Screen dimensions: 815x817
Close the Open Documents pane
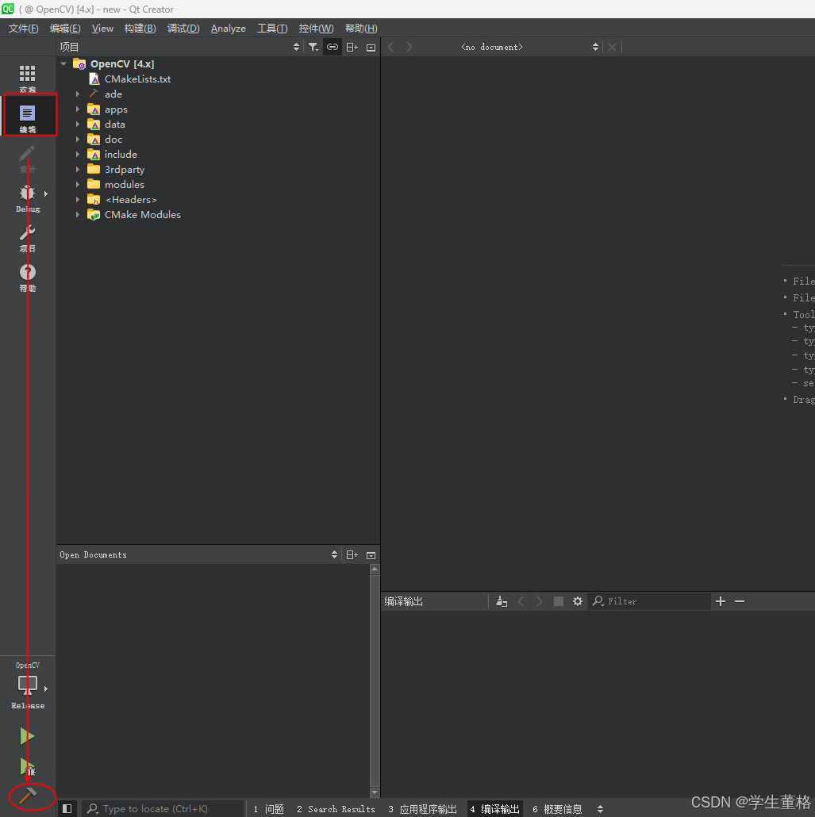[x=371, y=555]
